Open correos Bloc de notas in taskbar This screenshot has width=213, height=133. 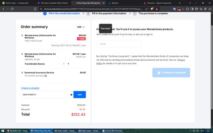coord(113,131)
